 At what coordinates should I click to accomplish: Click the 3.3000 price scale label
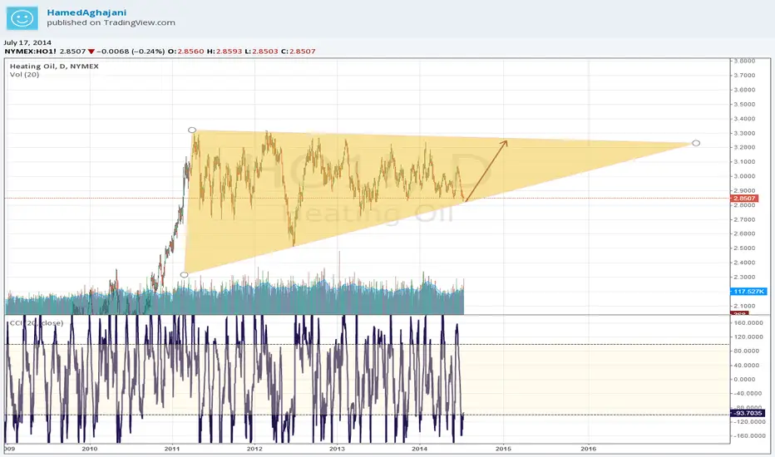tap(744, 134)
